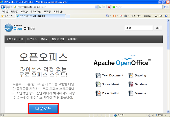Screen dimensions: 170x117
Task: Open the 보기(V) menu
Action: coord(24,12)
